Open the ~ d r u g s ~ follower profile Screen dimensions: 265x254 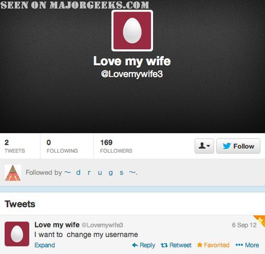[101, 172]
